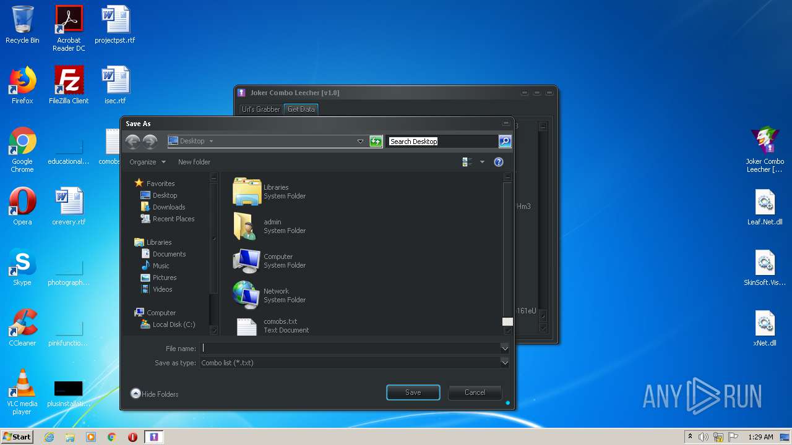The width and height of the screenshot is (792, 445).
Task: Open CCleaner desktop shortcut
Action: point(22,328)
